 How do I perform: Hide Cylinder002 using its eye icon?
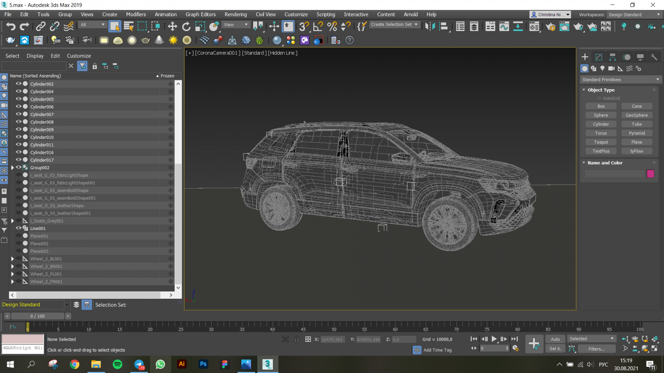19,84
